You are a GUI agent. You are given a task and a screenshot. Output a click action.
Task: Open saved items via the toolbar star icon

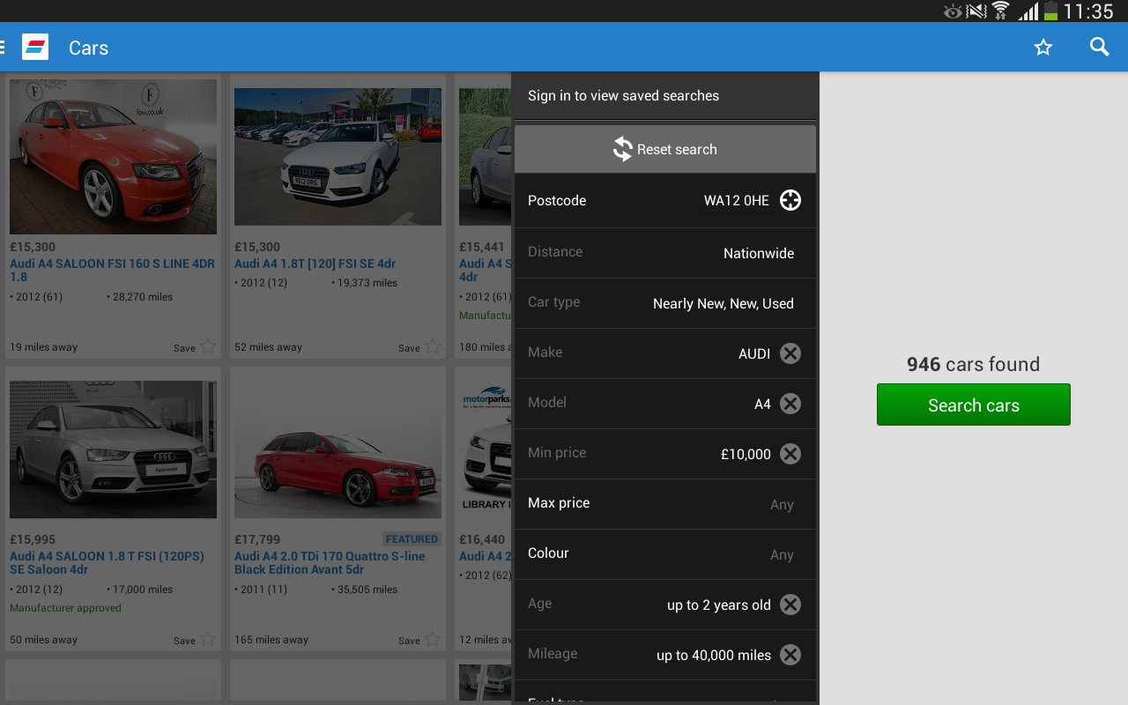[1043, 46]
